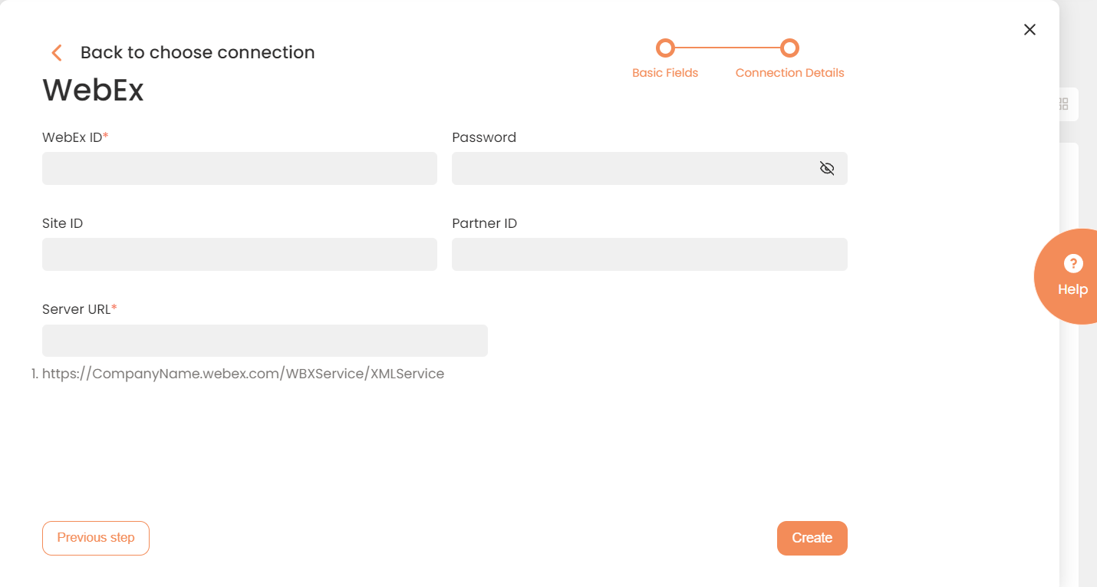This screenshot has width=1097, height=587.
Task: Toggle password visibility eye icon
Action: click(826, 168)
